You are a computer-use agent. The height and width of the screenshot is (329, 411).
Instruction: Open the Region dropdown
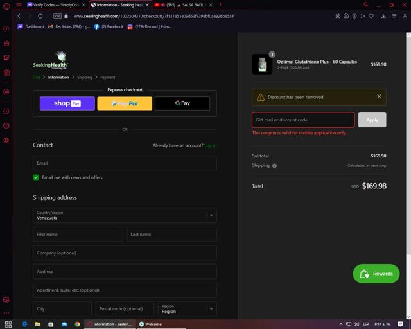188,309
